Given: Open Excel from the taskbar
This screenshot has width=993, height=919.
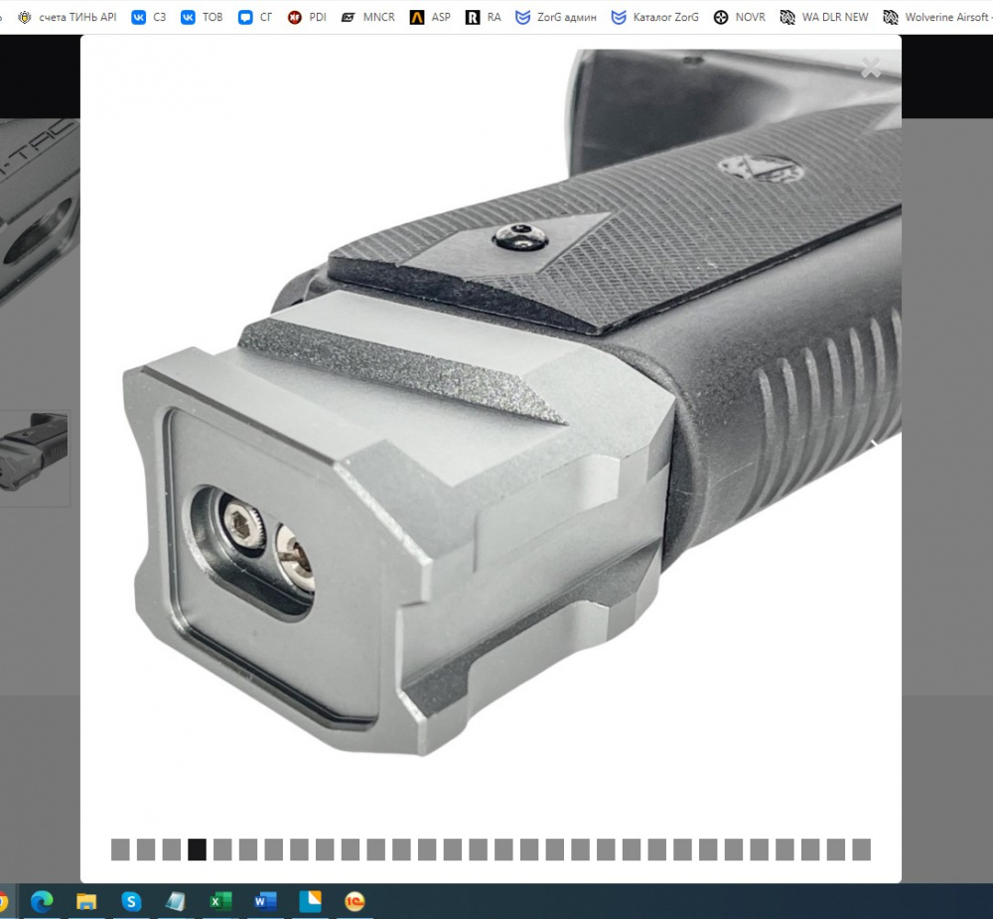Looking at the screenshot, I should pos(220,901).
